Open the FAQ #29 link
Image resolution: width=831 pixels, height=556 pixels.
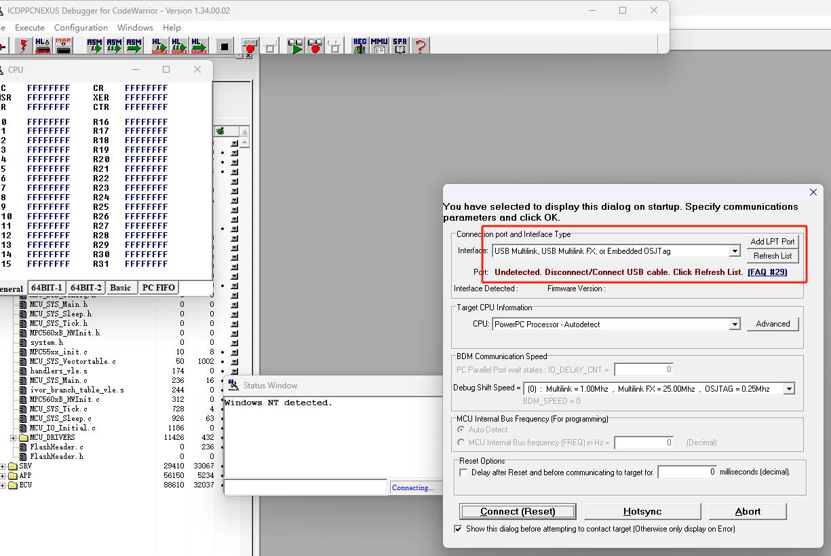coord(767,272)
